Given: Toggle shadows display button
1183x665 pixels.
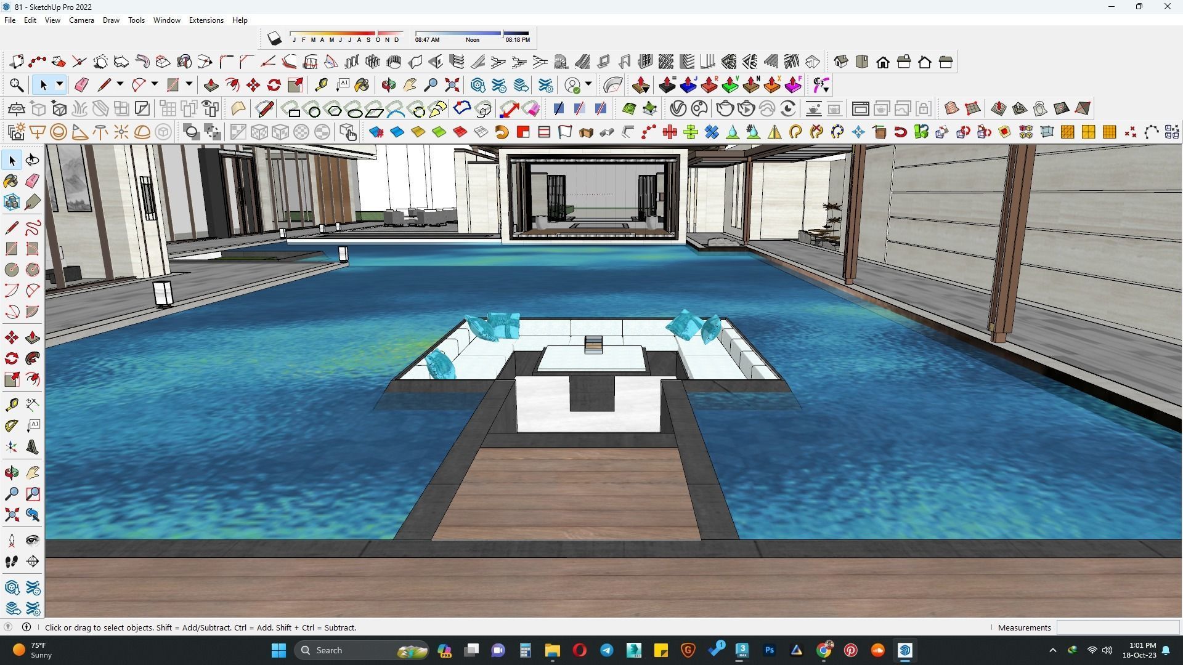Looking at the screenshot, I should (x=274, y=39).
